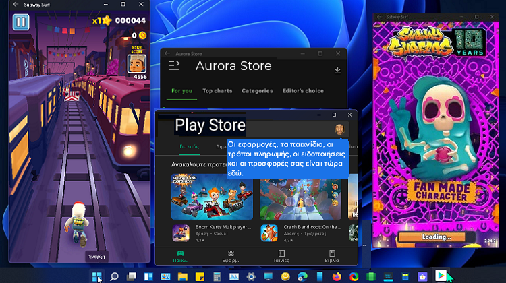This screenshot has height=283, width=506.
Task: Select Για εσάς tab in Play Store
Action: click(x=189, y=146)
